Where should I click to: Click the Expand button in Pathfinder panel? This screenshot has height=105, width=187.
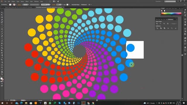[x=174, y=24]
